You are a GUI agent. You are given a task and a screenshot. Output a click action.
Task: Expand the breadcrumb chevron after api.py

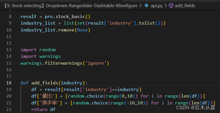pyautogui.click(x=166, y=6)
